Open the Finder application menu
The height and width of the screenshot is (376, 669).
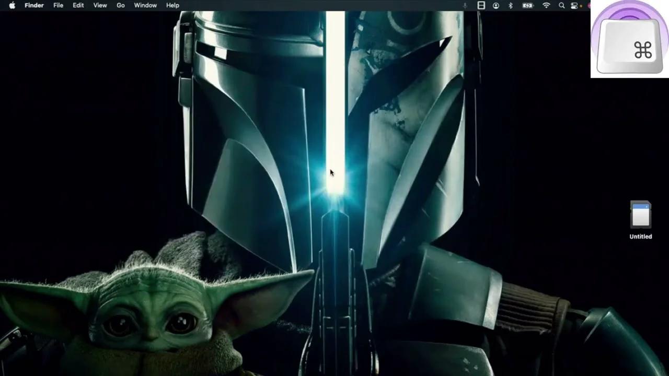point(34,5)
